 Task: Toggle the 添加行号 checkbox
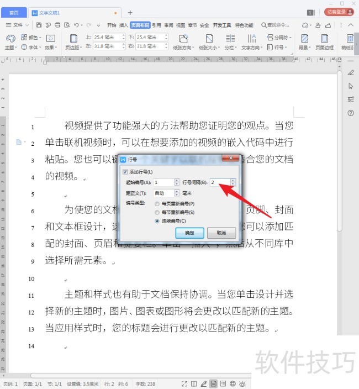[x=125, y=172]
